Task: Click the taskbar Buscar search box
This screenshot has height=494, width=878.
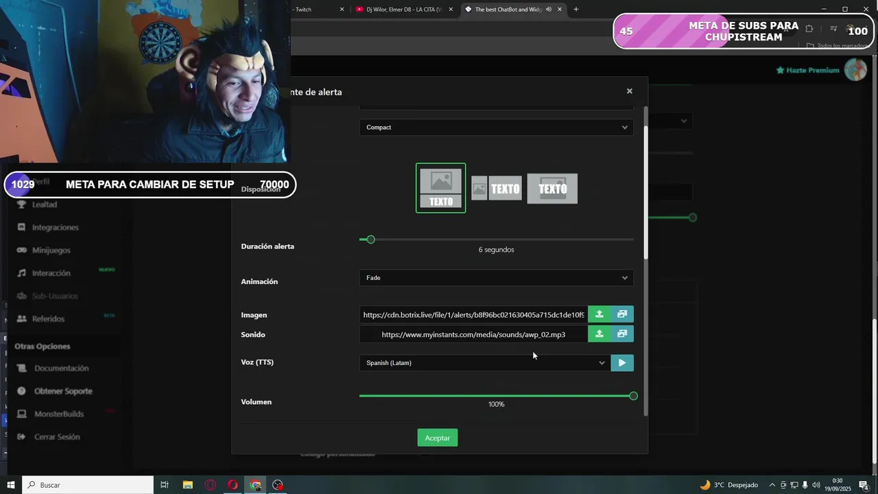Action: click(x=88, y=485)
